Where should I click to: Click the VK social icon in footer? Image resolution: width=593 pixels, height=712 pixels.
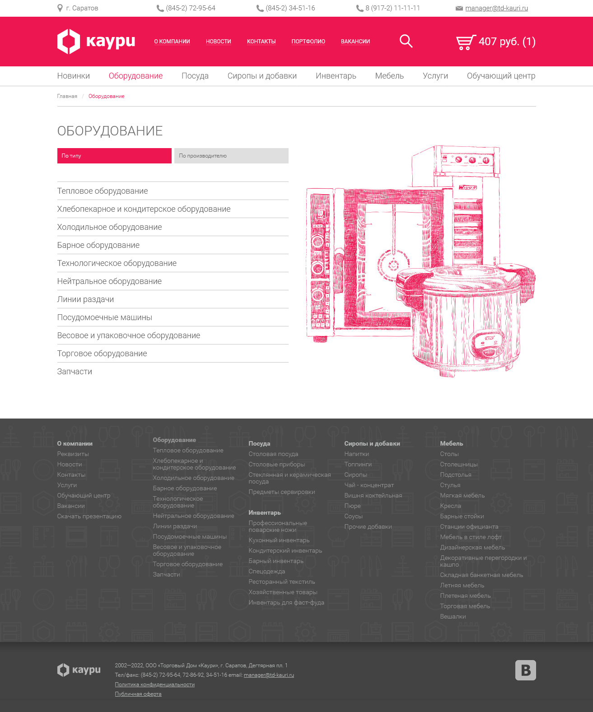coord(525,670)
